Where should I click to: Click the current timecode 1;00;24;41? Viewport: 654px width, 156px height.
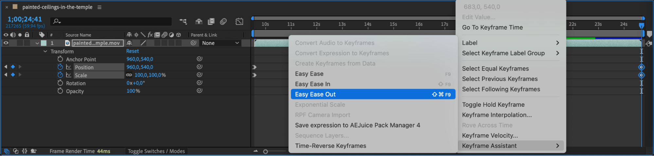point(25,19)
